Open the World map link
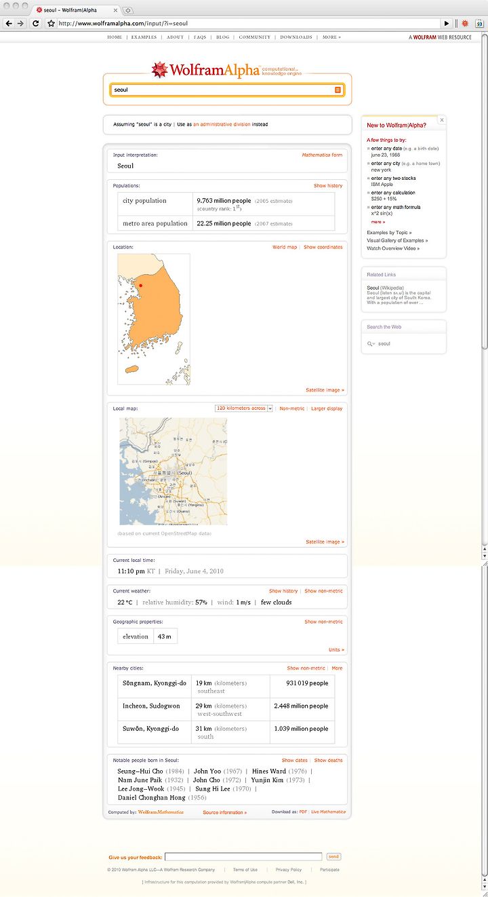The height and width of the screenshot is (897, 488). (x=285, y=248)
